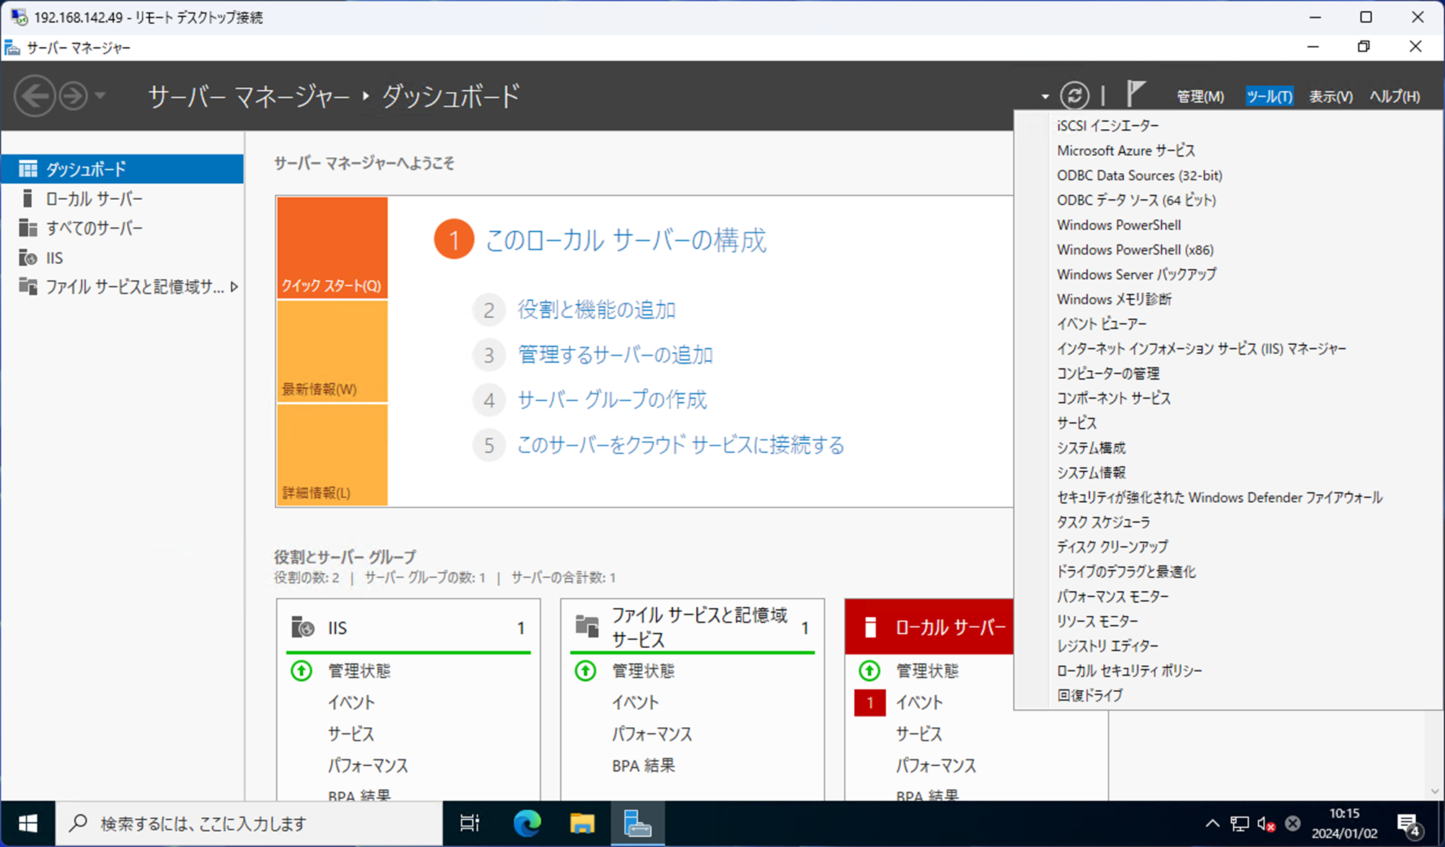Click the Task View taskbar icon

point(470,823)
